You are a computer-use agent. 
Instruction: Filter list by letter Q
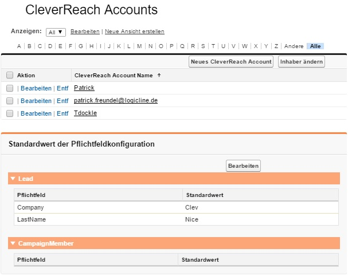coord(182,46)
